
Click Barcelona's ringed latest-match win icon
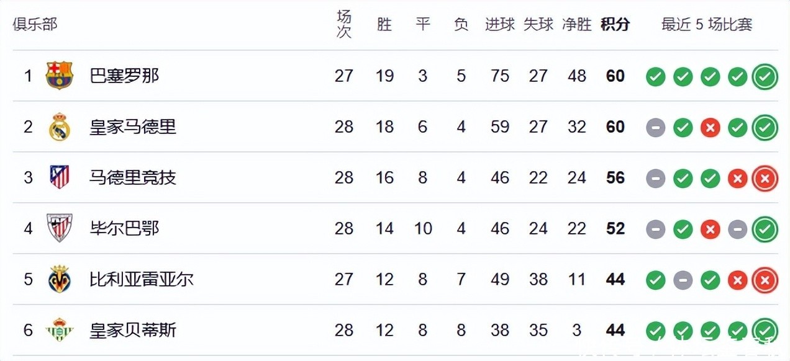click(x=765, y=77)
